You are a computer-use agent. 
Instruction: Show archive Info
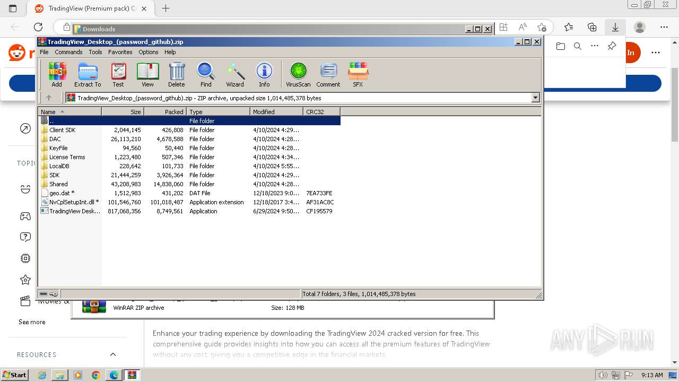(264, 75)
